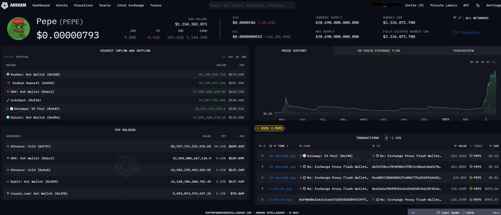The height and width of the screenshot is (215, 501).
Task: Click the transactions table link icon
Action: coord(264,146)
